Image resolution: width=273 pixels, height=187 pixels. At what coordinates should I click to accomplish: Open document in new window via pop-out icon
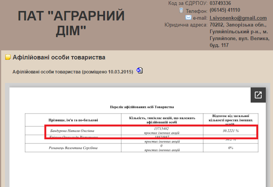click(x=258, y=95)
